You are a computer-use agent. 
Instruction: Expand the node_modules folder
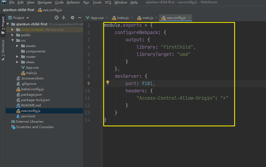[x=12, y=30]
